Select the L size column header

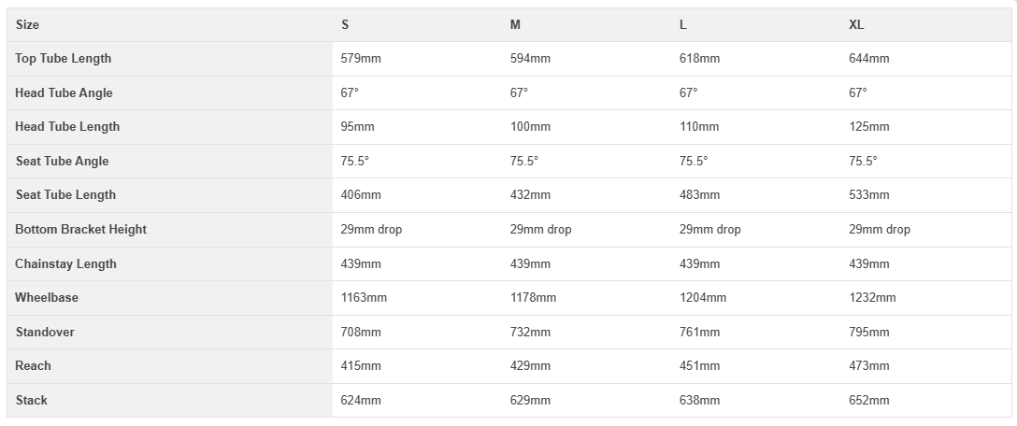(x=683, y=24)
